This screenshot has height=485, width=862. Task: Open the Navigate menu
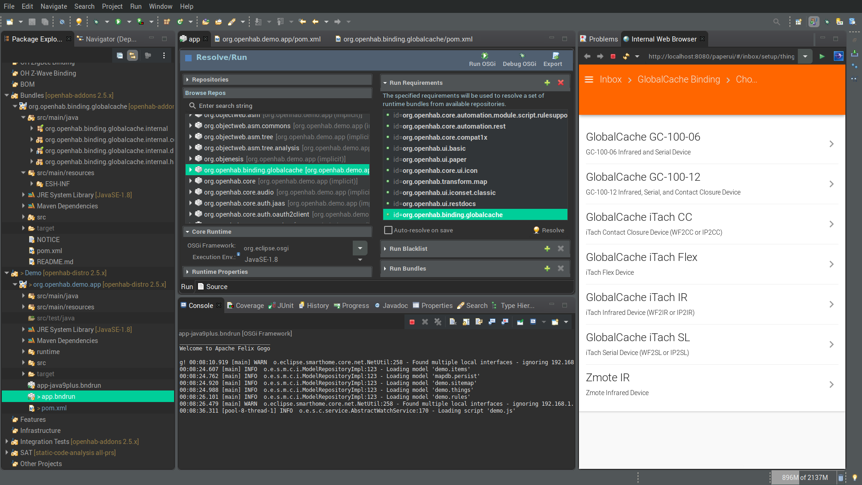(54, 6)
